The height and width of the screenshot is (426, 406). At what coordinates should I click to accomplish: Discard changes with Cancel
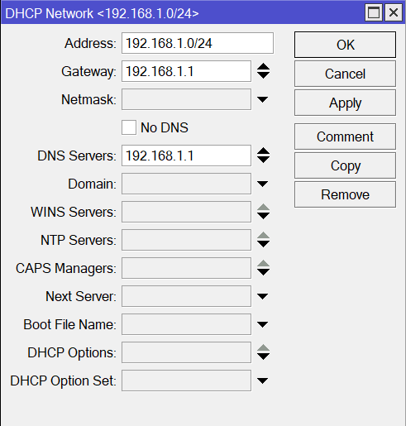(345, 74)
